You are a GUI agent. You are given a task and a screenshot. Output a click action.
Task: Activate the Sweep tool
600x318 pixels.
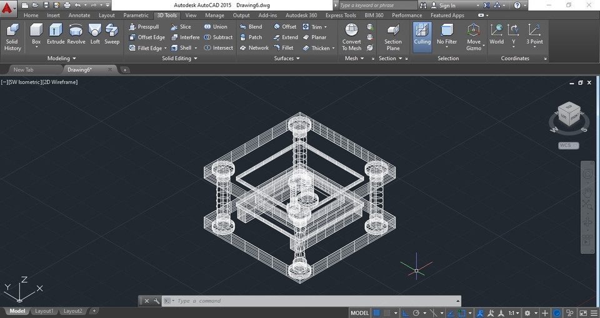click(x=112, y=34)
